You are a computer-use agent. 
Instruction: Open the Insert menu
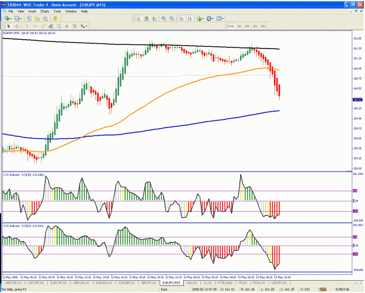pyautogui.click(x=32, y=11)
